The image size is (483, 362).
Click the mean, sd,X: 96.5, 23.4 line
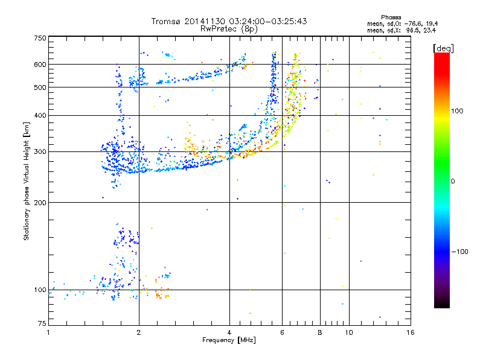pyautogui.click(x=401, y=30)
